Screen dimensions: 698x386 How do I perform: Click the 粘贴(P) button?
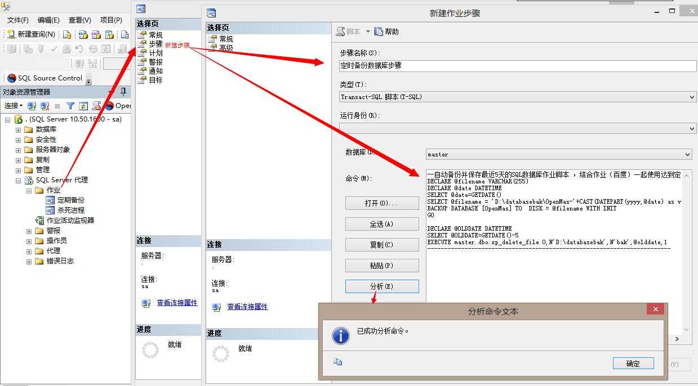[x=382, y=266]
